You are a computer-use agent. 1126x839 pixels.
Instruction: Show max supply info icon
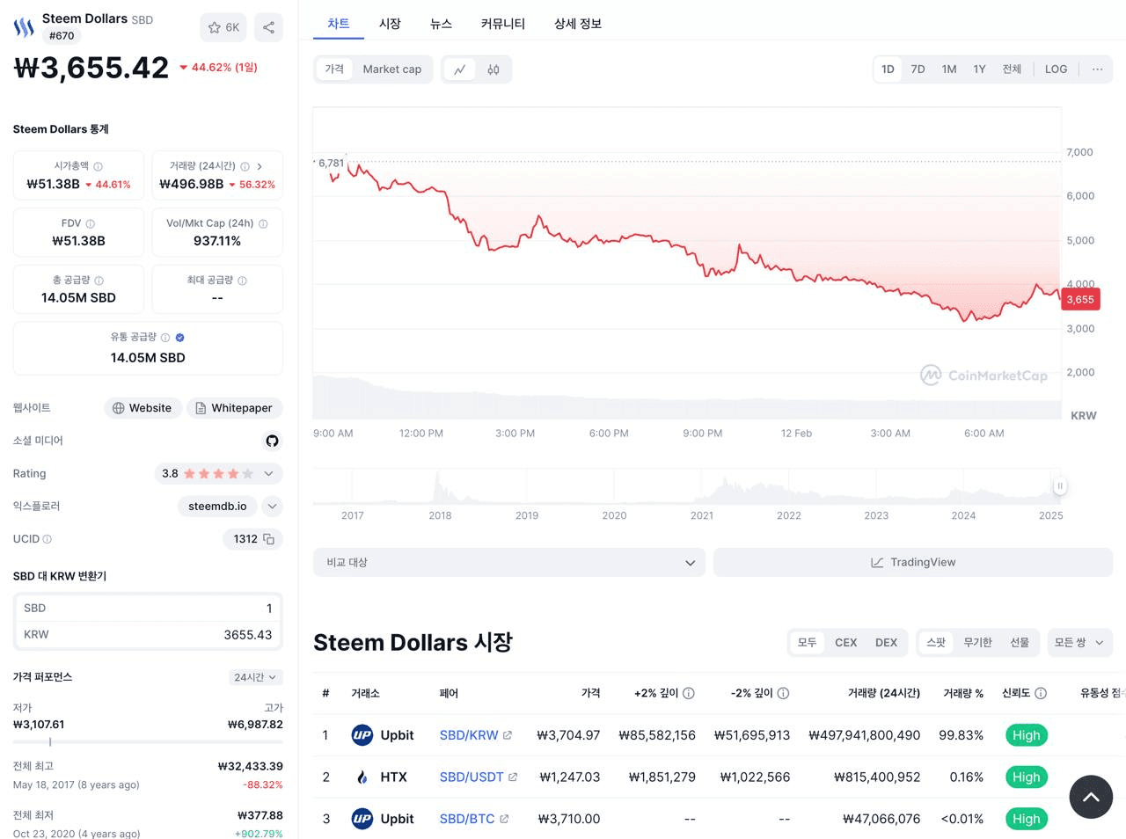(x=242, y=281)
